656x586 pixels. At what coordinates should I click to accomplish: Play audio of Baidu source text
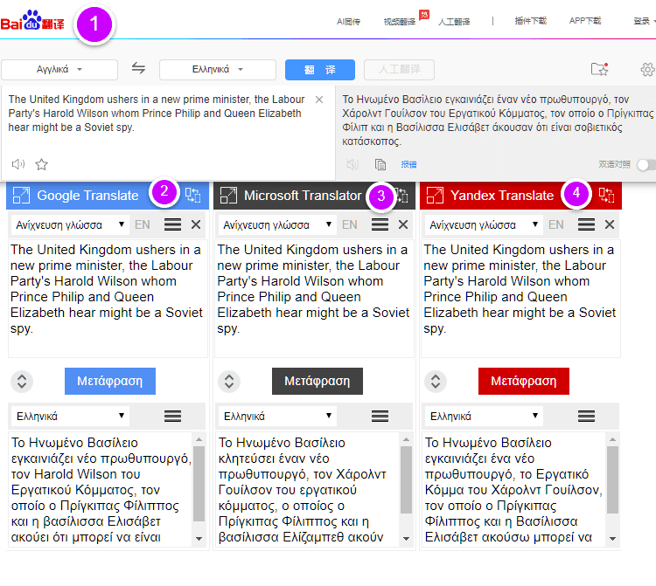[x=18, y=164]
